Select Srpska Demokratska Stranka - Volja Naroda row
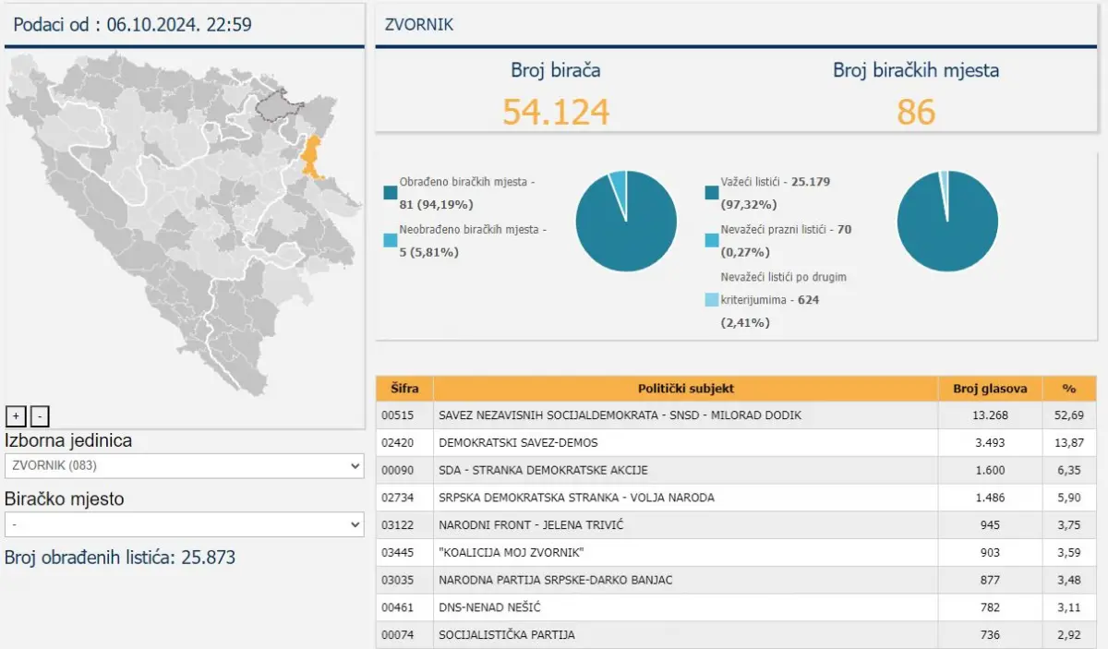 point(736,498)
